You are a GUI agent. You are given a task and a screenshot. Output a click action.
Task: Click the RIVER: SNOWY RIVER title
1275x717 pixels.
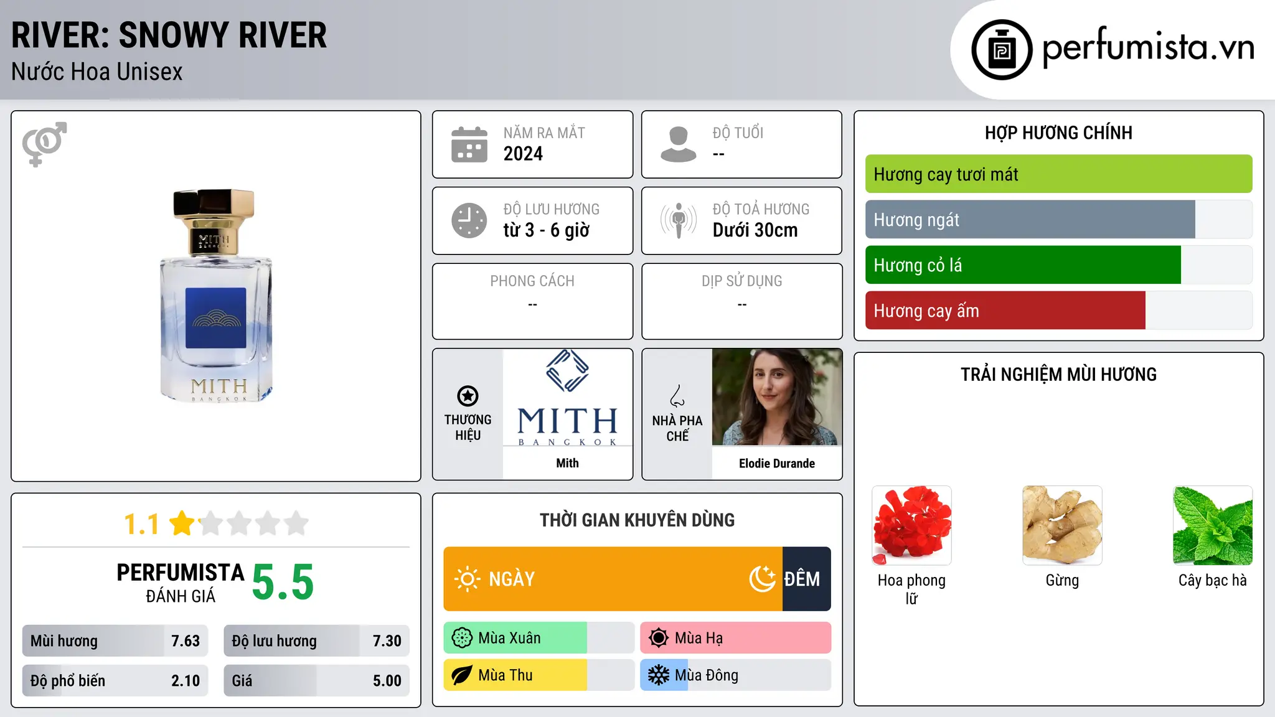(x=169, y=35)
